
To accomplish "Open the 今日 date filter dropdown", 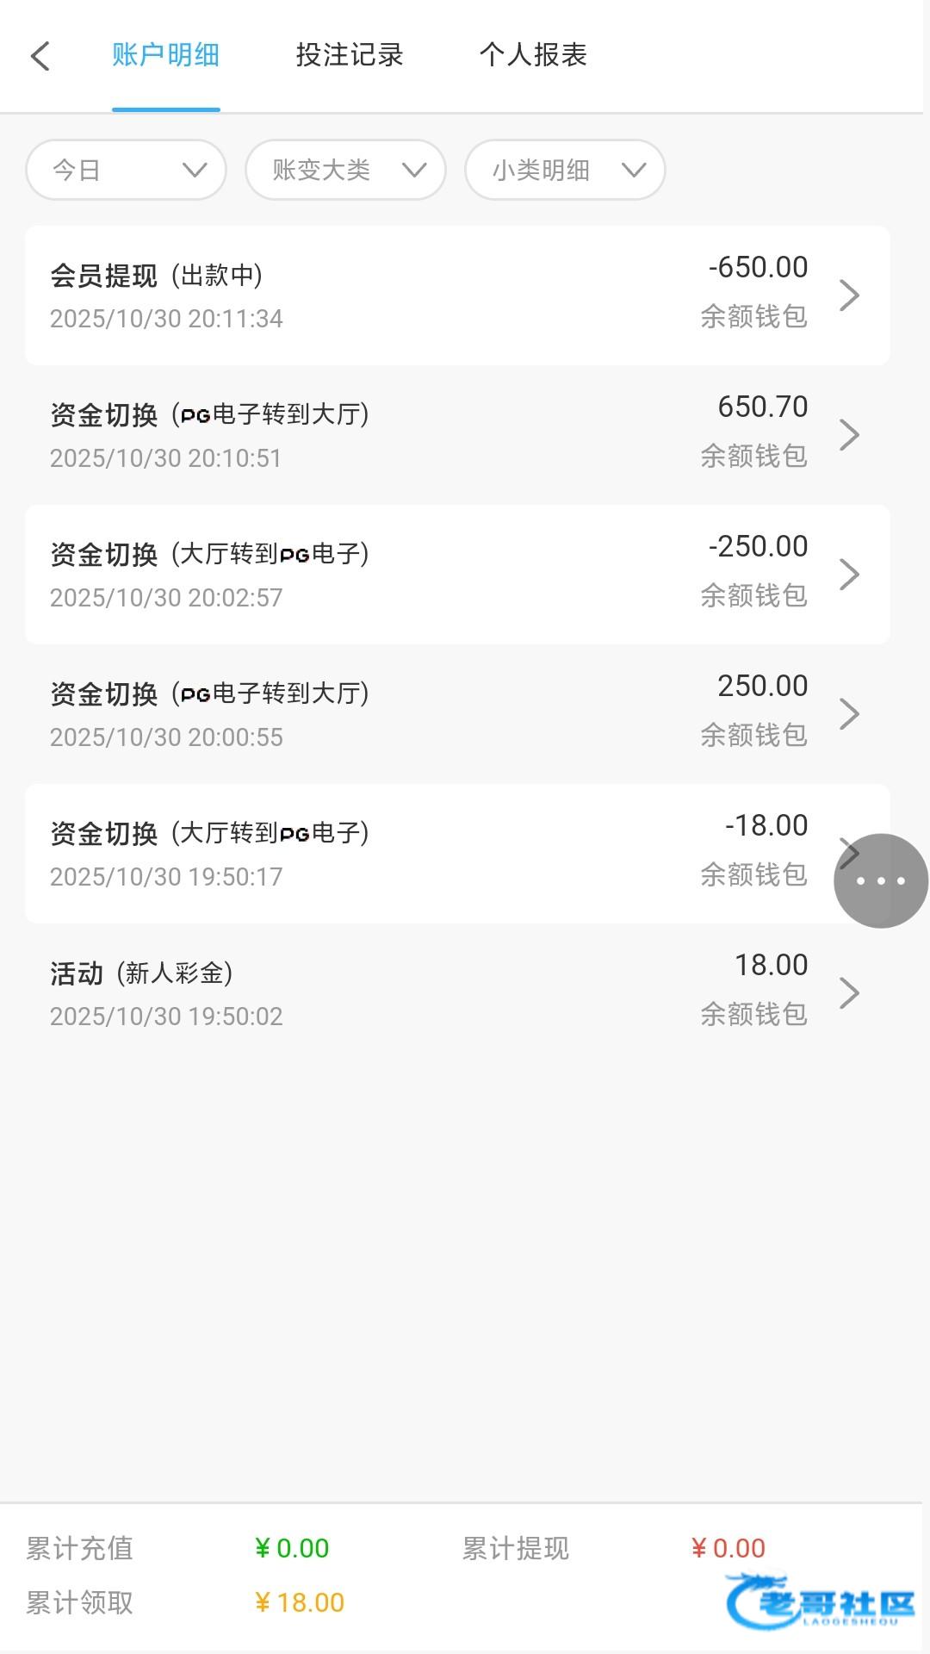I will tap(127, 170).
